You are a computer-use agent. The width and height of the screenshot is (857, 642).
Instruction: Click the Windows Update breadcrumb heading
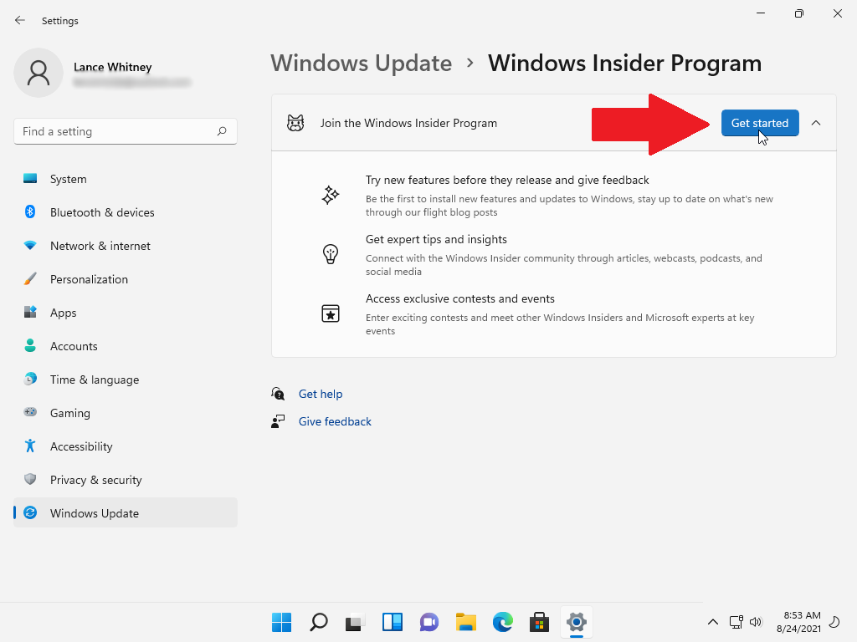point(362,63)
